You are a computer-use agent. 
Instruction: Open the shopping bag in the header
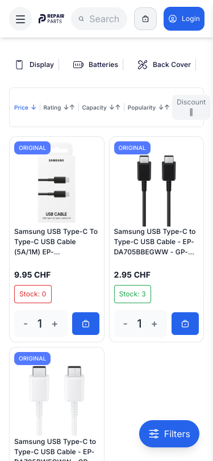pyautogui.click(x=145, y=19)
